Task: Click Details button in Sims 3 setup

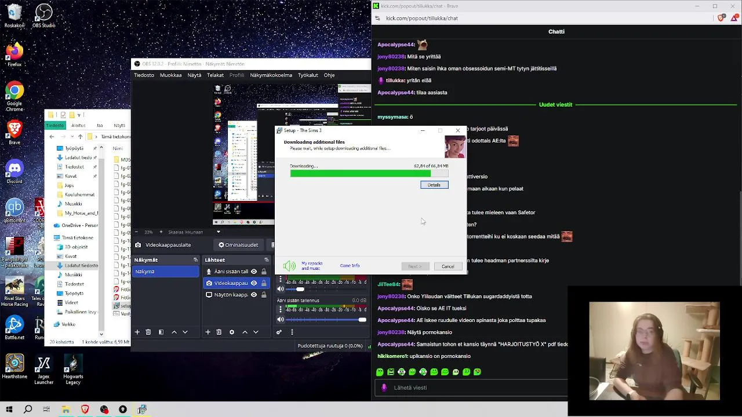Action: point(434,185)
